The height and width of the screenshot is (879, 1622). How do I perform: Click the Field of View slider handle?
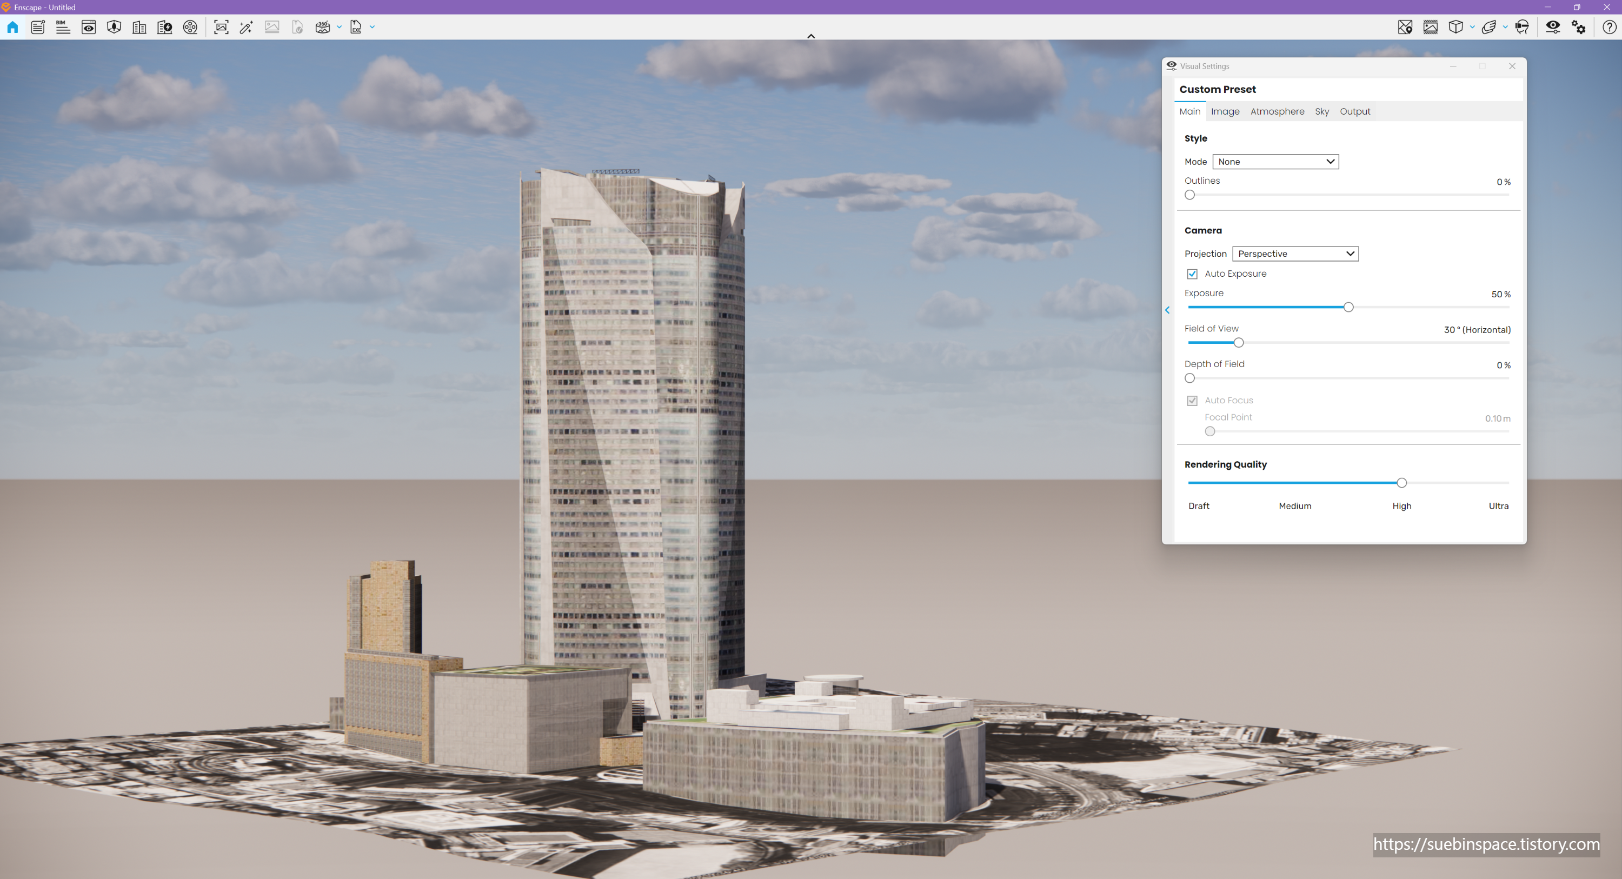tap(1239, 343)
